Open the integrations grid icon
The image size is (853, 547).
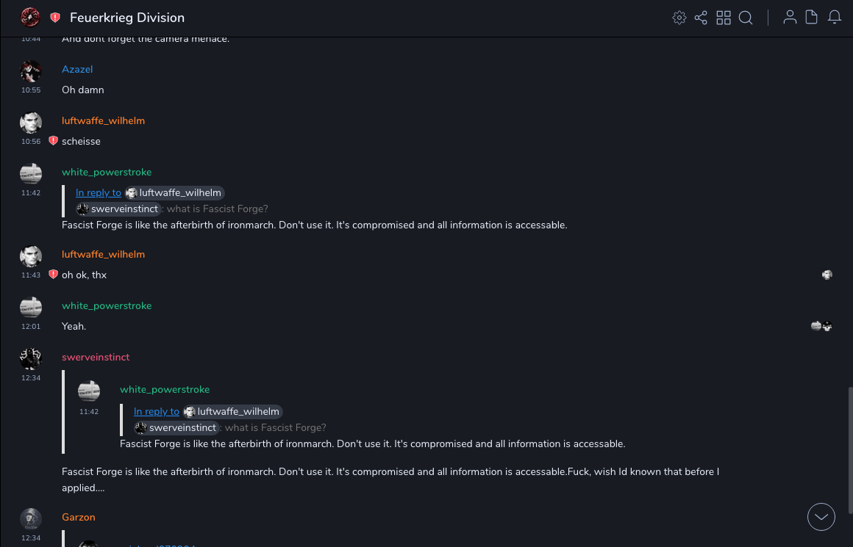[x=724, y=18]
